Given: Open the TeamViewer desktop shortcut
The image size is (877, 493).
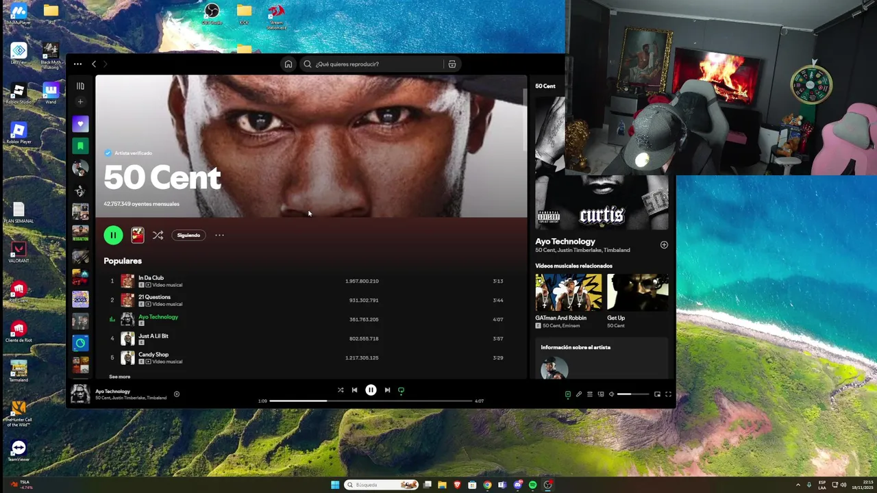Looking at the screenshot, I should click(18, 451).
